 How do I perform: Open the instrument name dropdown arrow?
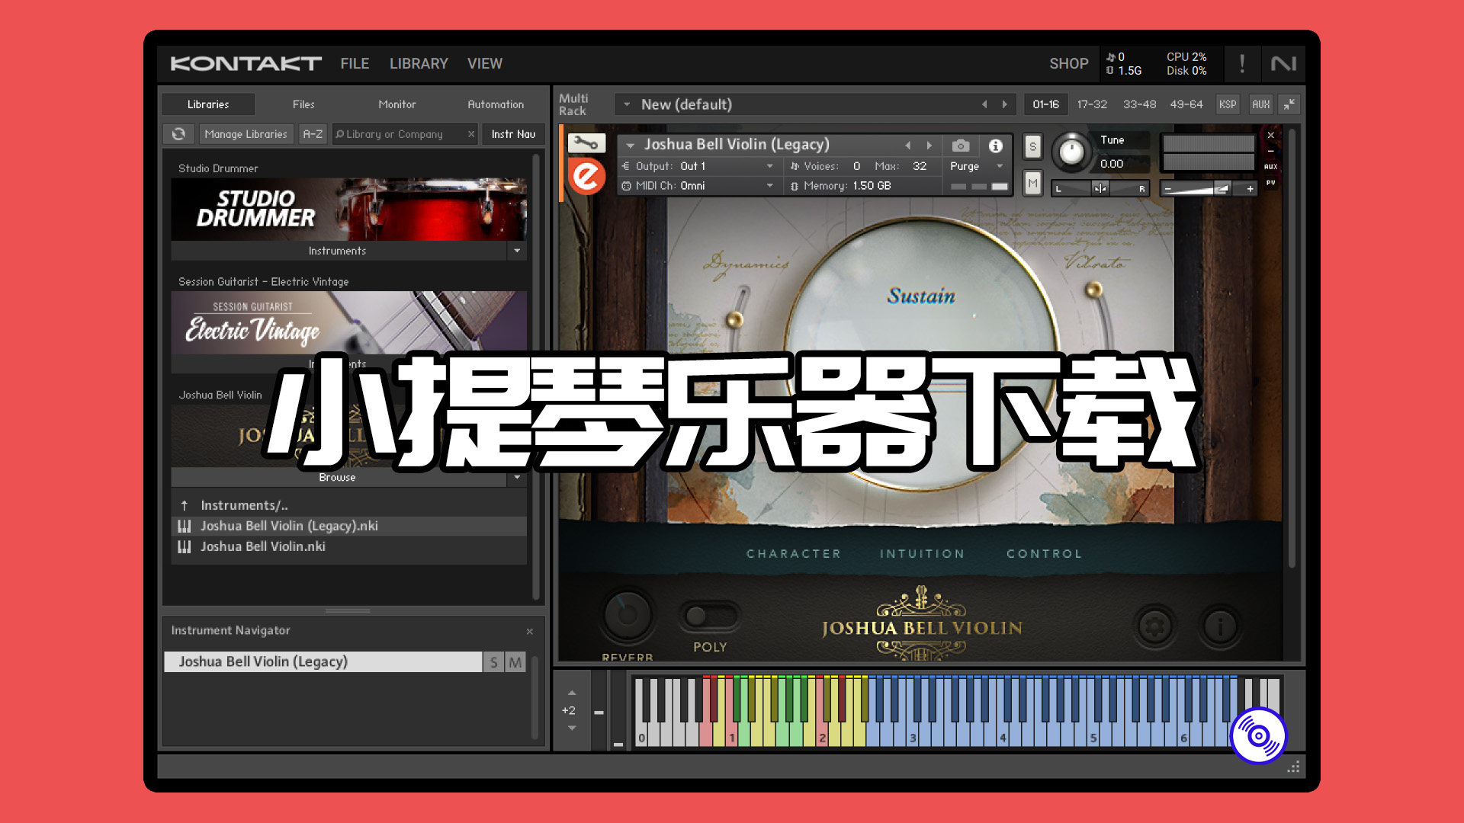tap(631, 145)
